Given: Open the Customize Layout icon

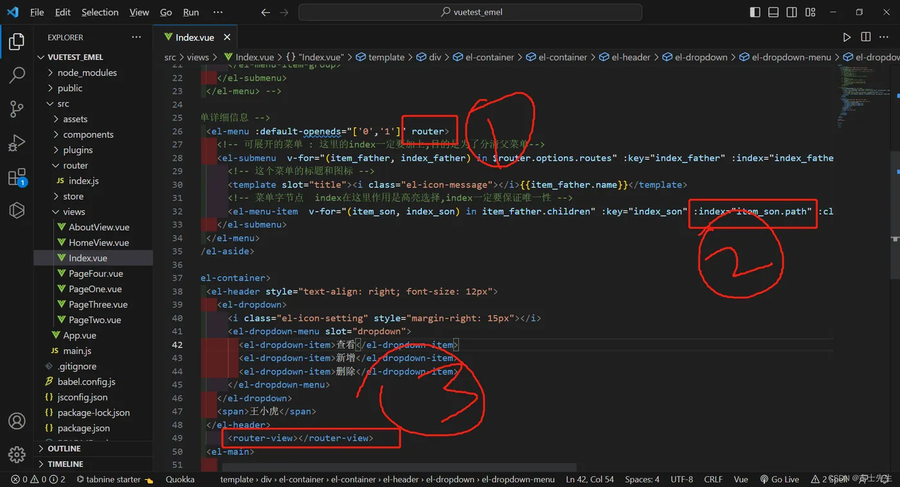Looking at the screenshot, I should [810, 12].
